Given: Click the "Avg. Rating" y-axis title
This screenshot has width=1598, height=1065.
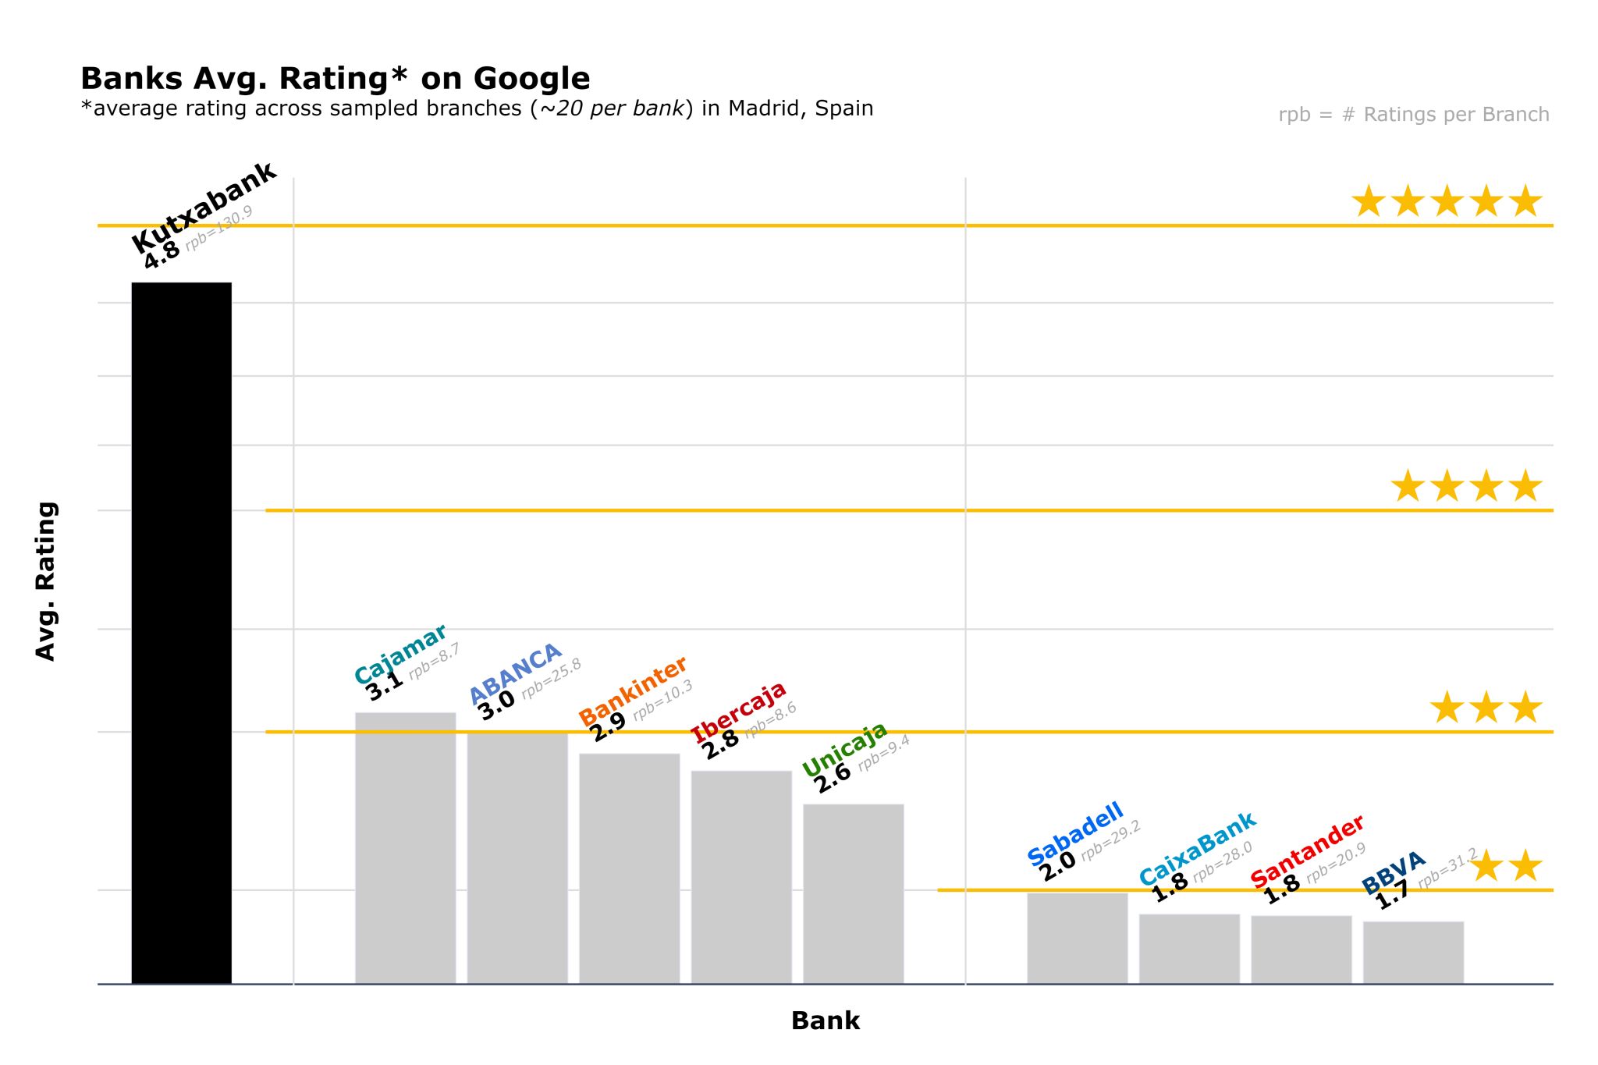Looking at the screenshot, I should [46, 581].
